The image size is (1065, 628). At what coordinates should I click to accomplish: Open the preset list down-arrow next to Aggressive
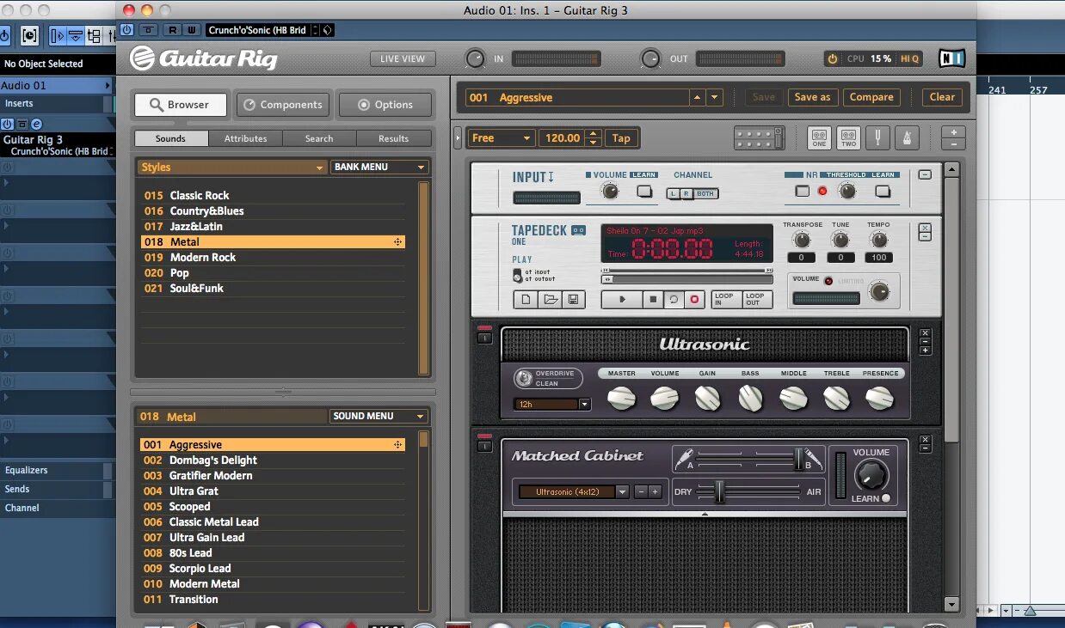coord(715,97)
